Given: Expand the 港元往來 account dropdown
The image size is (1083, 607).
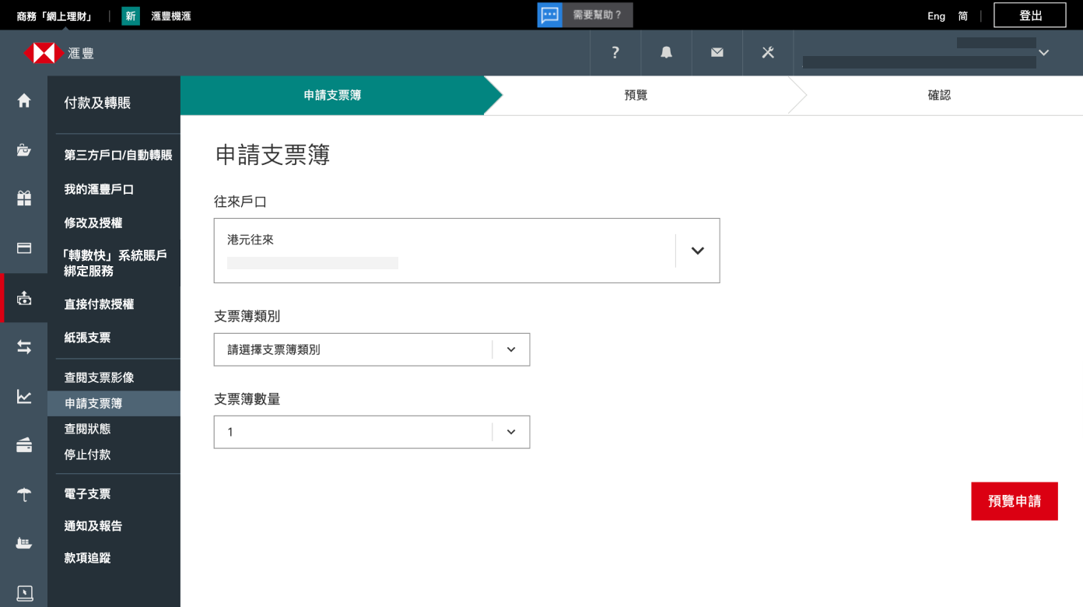Looking at the screenshot, I should pos(696,251).
